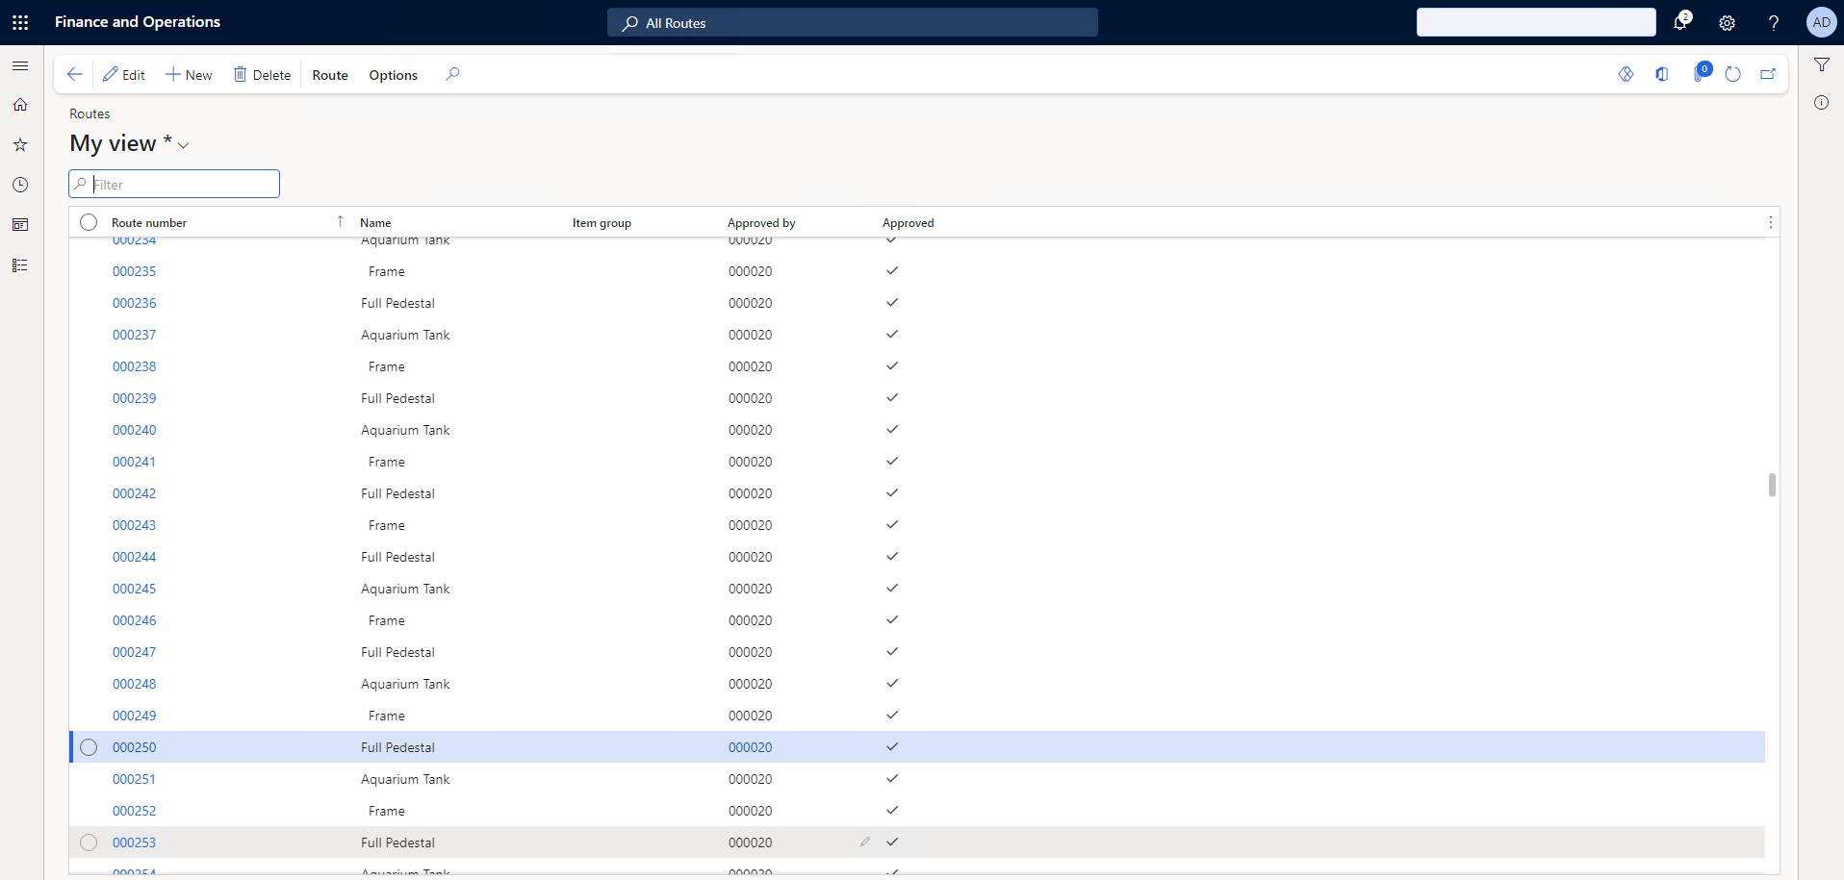Open notifications bell icon

coord(1680,22)
